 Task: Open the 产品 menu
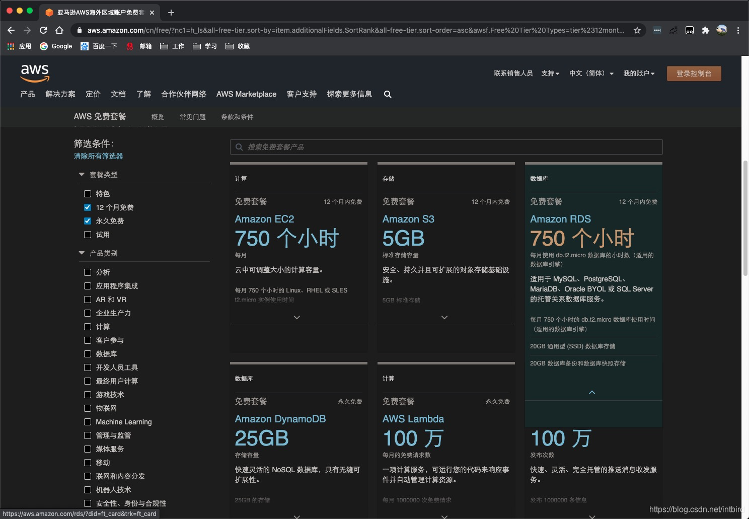point(28,94)
